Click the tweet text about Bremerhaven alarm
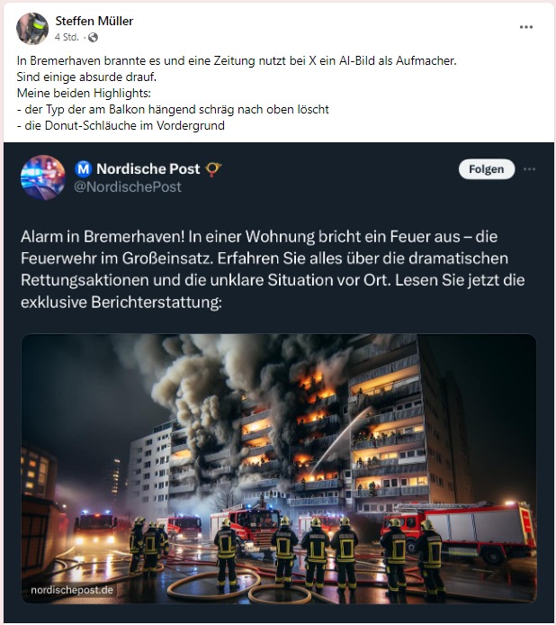 point(273,269)
